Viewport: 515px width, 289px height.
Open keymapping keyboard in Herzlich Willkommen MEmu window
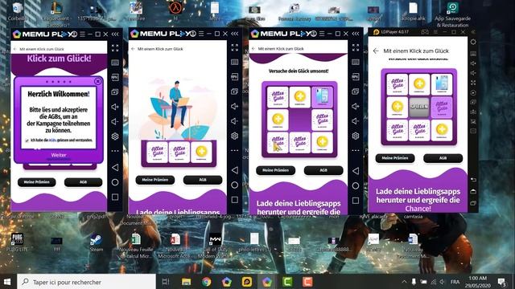pyautogui.click(x=115, y=63)
